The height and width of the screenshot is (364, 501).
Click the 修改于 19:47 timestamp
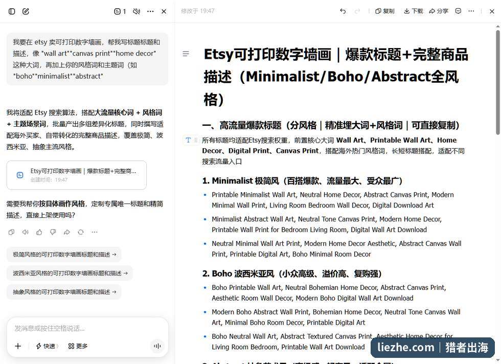pyautogui.click(x=197, y=11)
